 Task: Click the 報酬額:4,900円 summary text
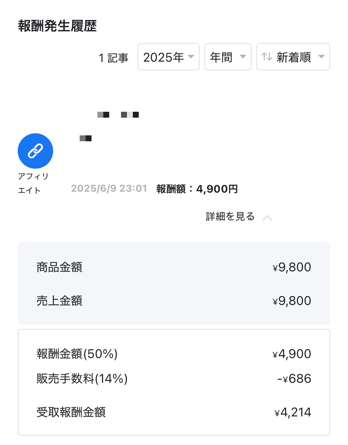(197, 189)
